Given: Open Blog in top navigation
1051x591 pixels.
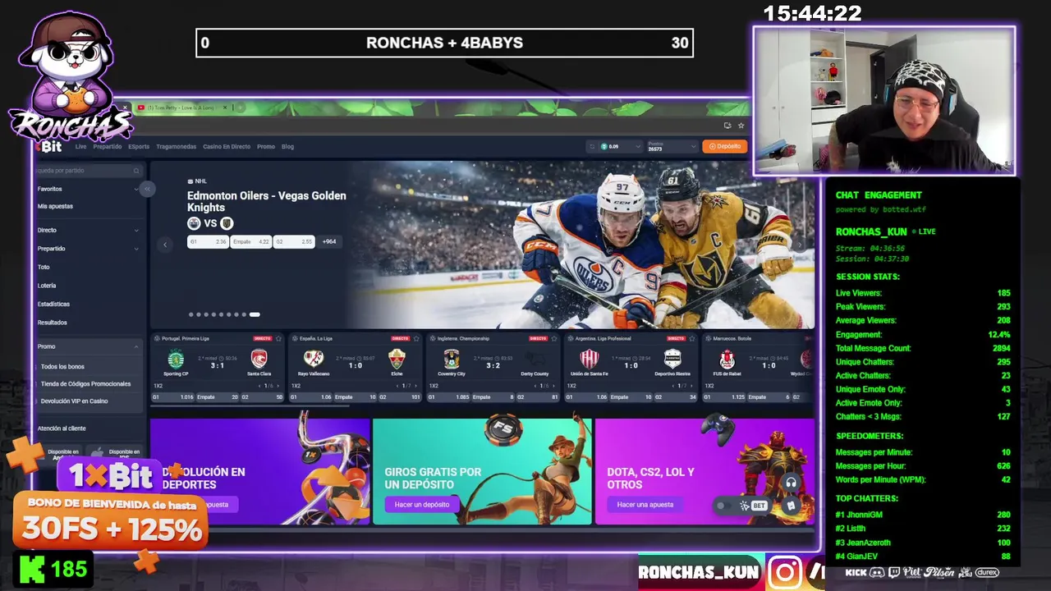Looking at the screenshot, I should click(x=287, y=147).
